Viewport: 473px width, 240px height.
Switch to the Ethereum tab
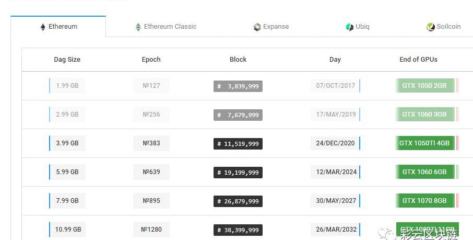pyautogui.click(x=58, y=27)
